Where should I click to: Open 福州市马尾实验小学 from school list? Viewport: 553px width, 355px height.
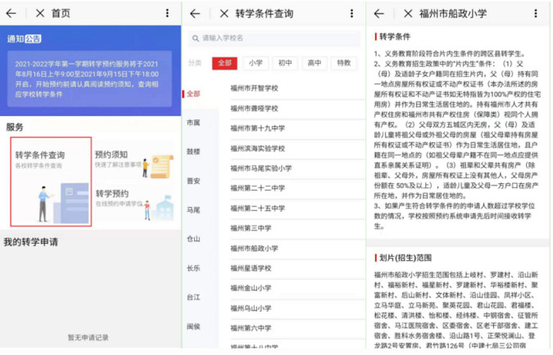(x=297, y=169)
